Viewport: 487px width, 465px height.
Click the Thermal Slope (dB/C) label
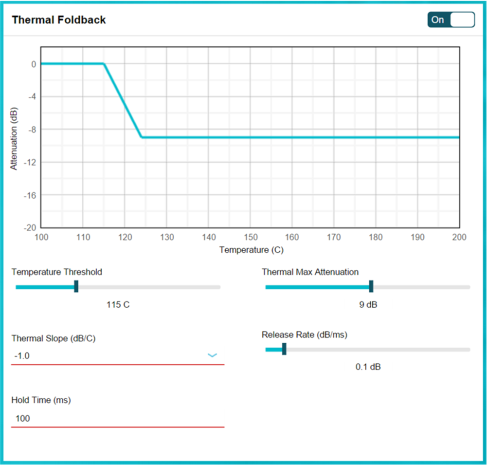click(54, 338)
